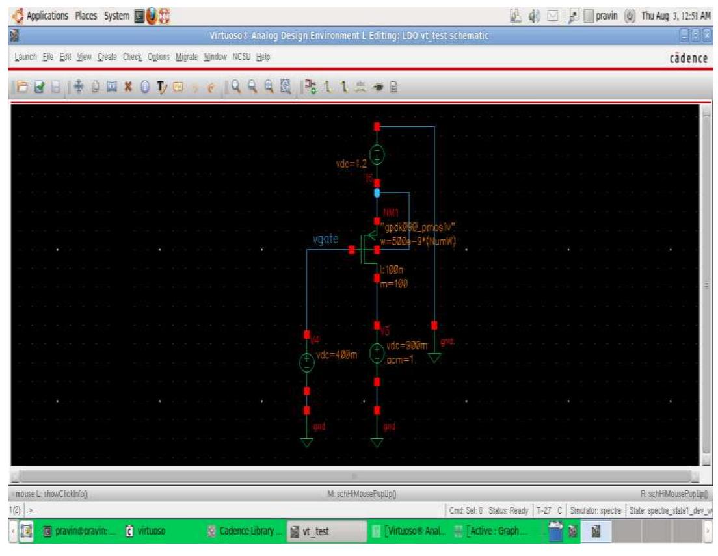Viewport: 718px width, 556px height.
Task: Select the vgate wire label
Action: [x=325, y=239]
